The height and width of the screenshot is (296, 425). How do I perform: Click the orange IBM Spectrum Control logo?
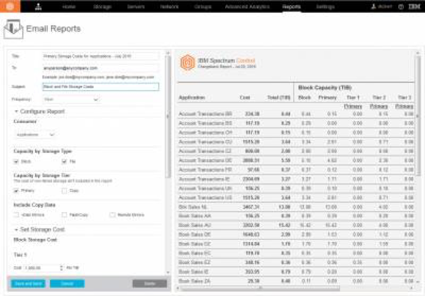[10, 6]
